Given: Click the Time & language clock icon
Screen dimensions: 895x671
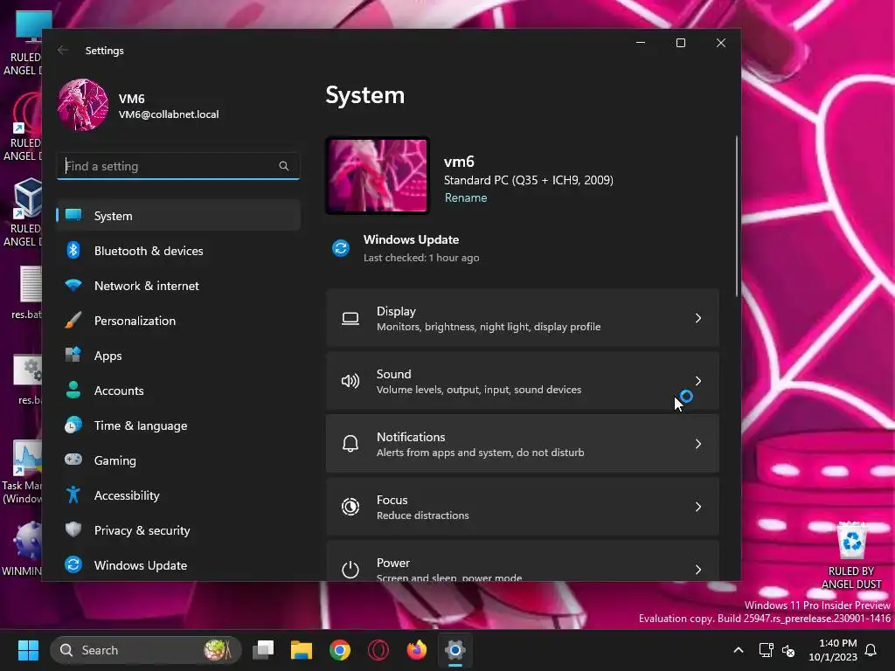Looking at the screenshot, I should [73, 425].
